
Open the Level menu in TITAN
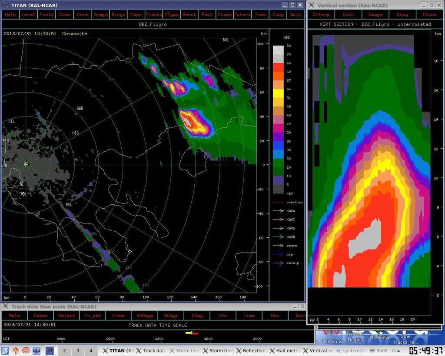tap(28, 14)
